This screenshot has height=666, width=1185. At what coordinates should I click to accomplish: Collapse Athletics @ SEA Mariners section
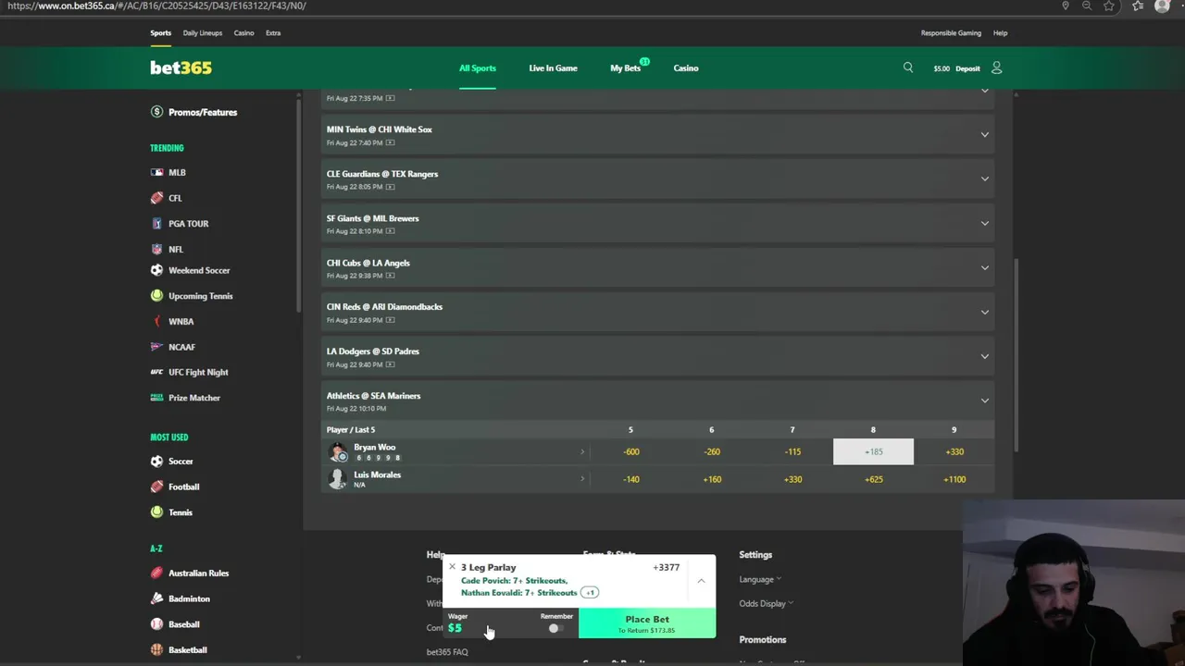657,401
